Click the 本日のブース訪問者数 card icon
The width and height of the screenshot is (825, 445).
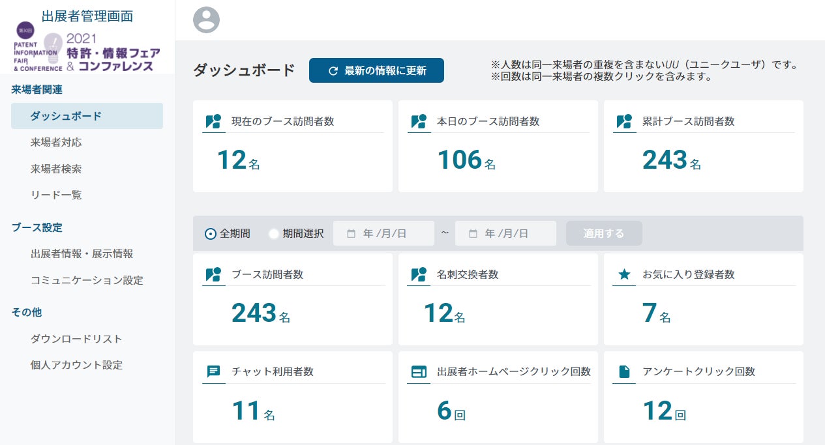(x=419, y=121)
